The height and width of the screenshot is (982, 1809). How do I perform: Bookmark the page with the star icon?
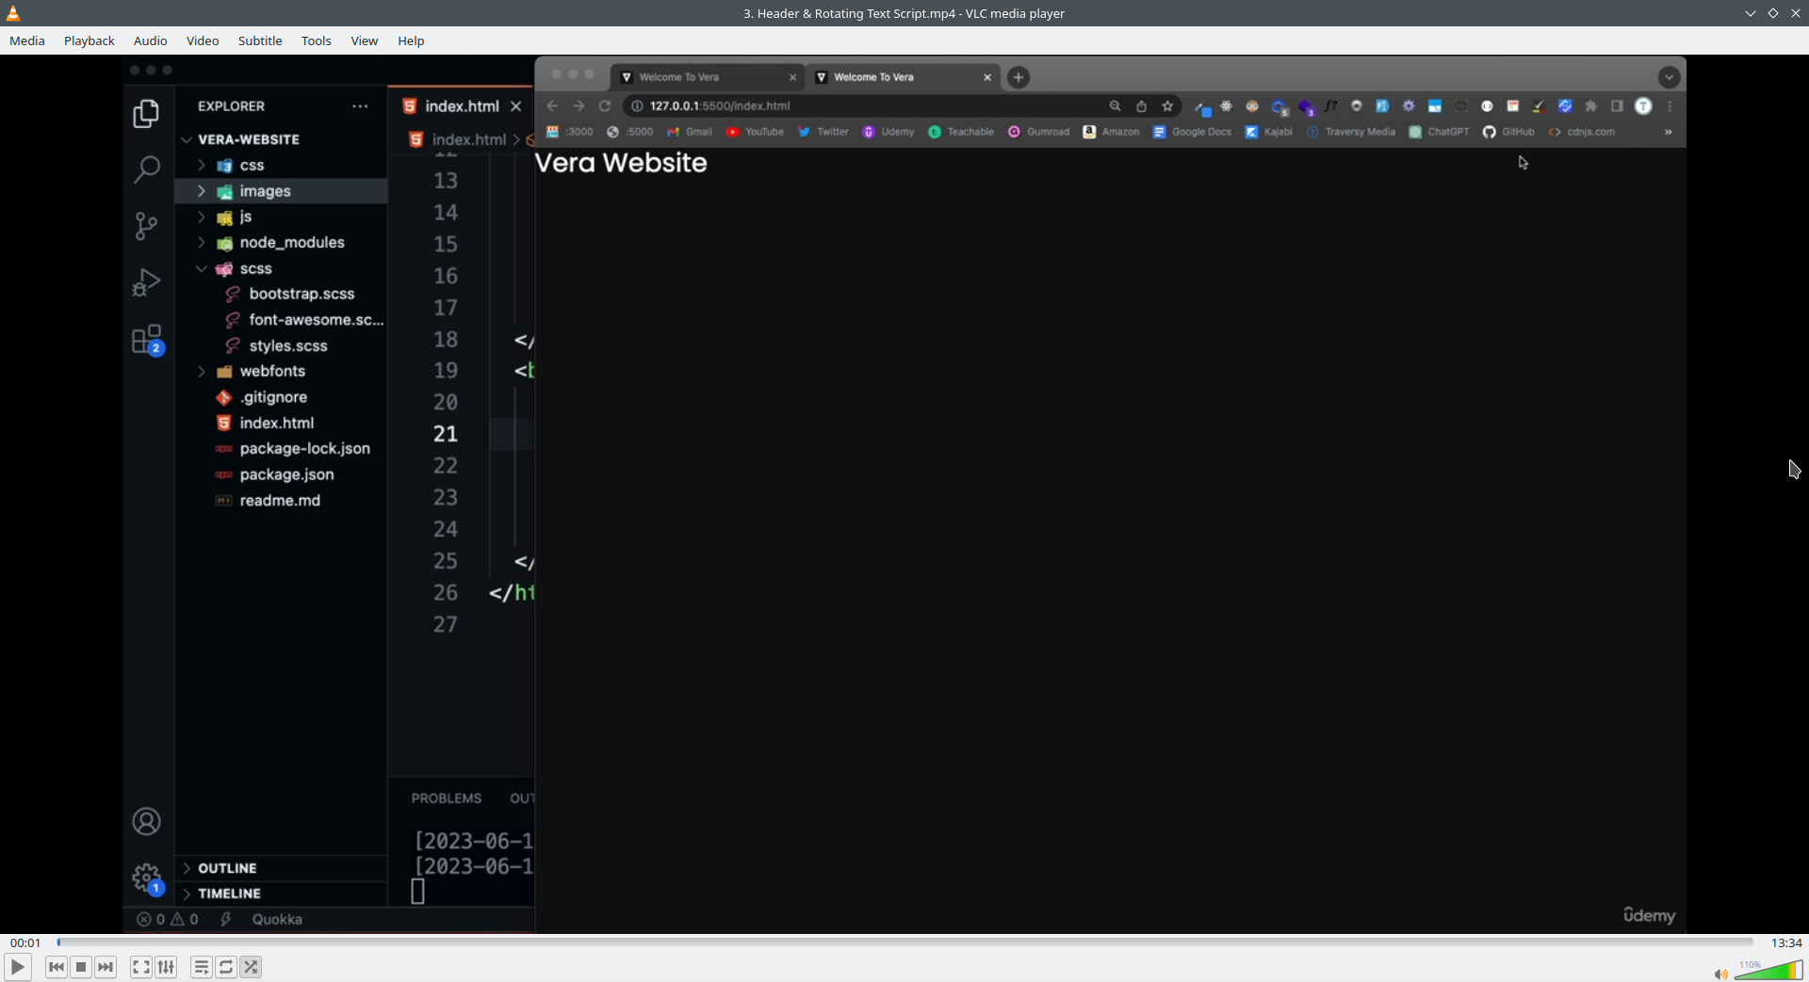point(1167,106)
